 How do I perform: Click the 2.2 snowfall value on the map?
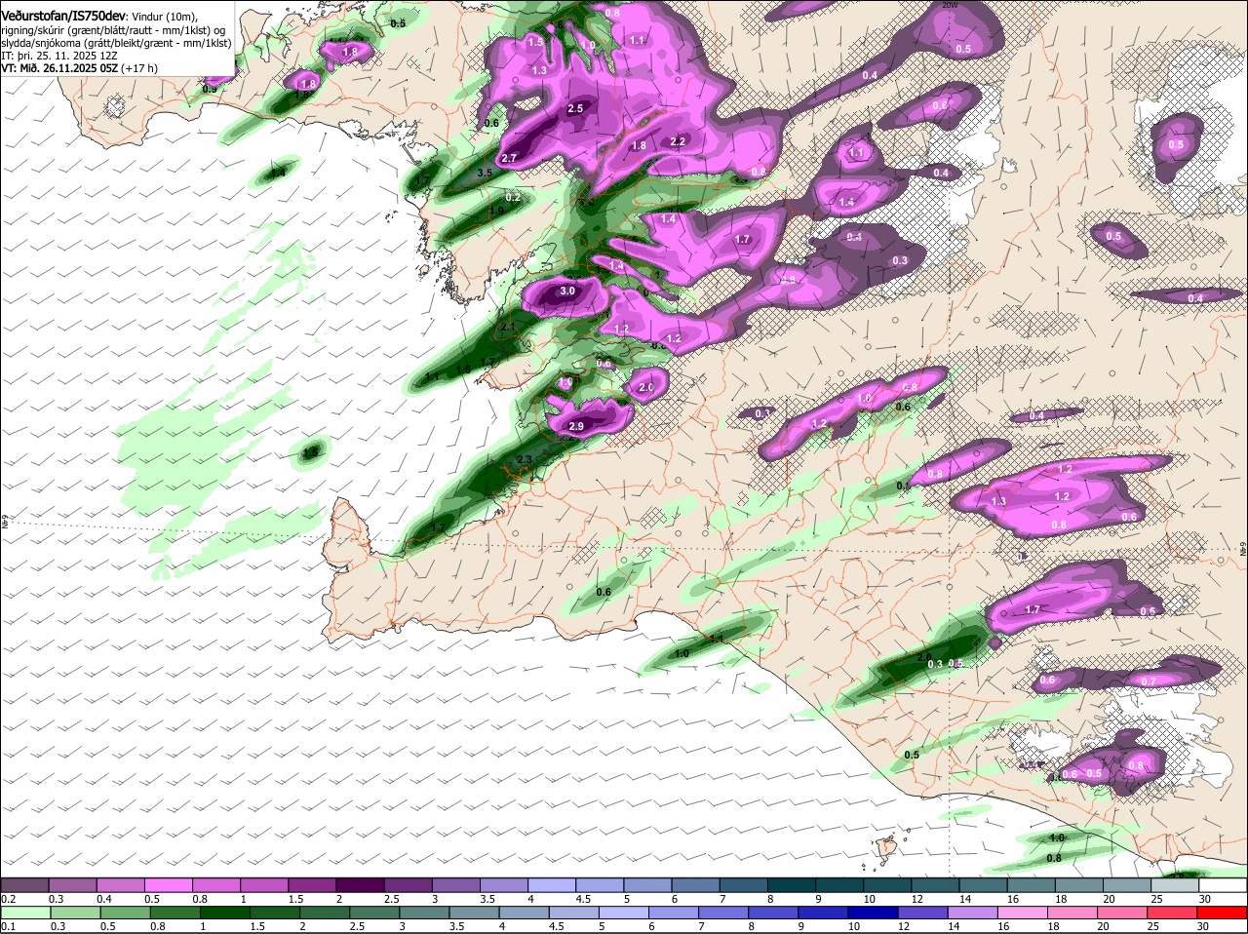pyautogui.click(x=679, y=141)
